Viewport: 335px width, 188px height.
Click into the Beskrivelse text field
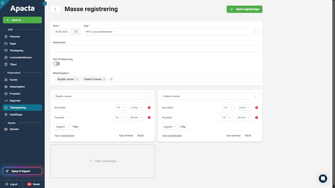coord(156,48)
